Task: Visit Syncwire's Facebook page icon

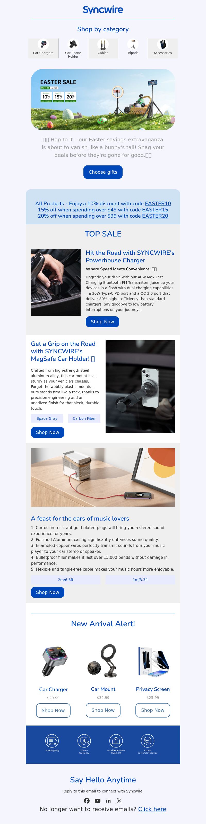Action: click(87, 801)
